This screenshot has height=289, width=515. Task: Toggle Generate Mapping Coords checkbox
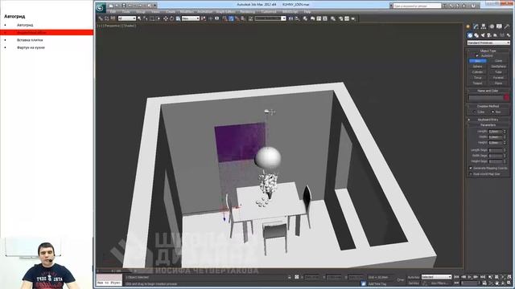tap(471, 168)
